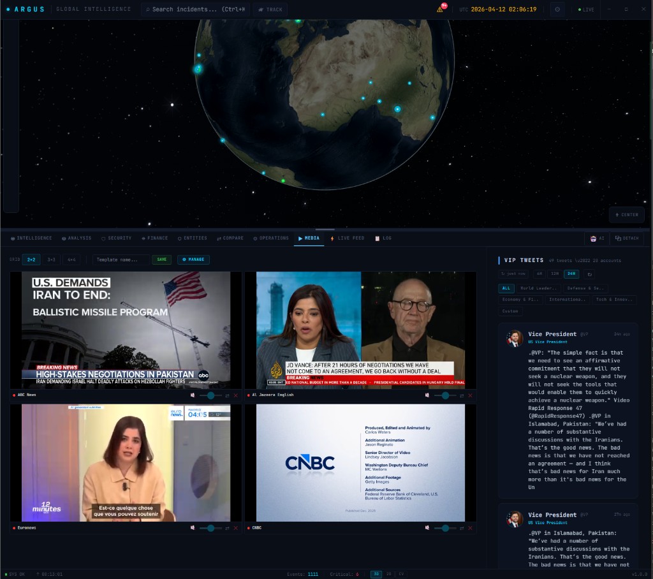Swap the Euronews channel
This screenshot has height=579, width=653.
(228, 528)
